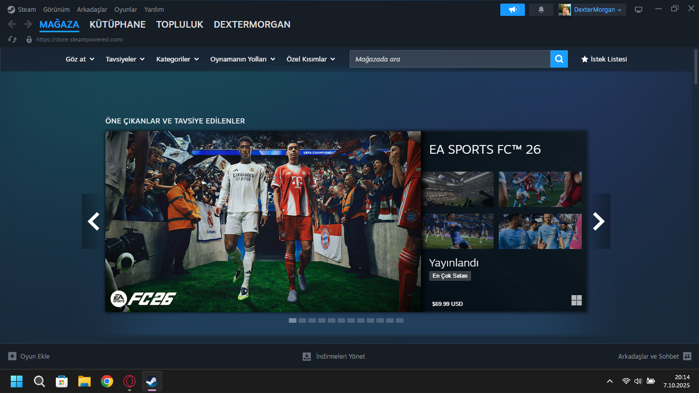This screenshot has width=699, height=393.
Task: Open the Wi-Fi network tray icon
Action: click(626, 381)
